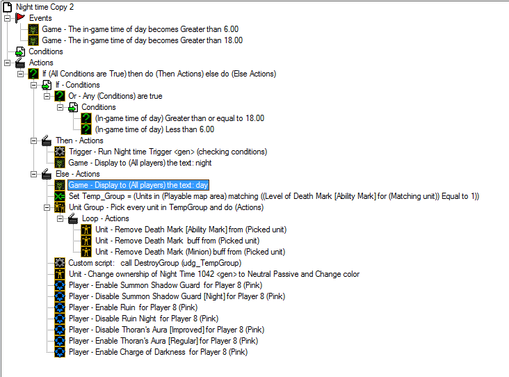
Task: Select '(In-game time of day) Less than 6.00'
Action: (154, 129)
